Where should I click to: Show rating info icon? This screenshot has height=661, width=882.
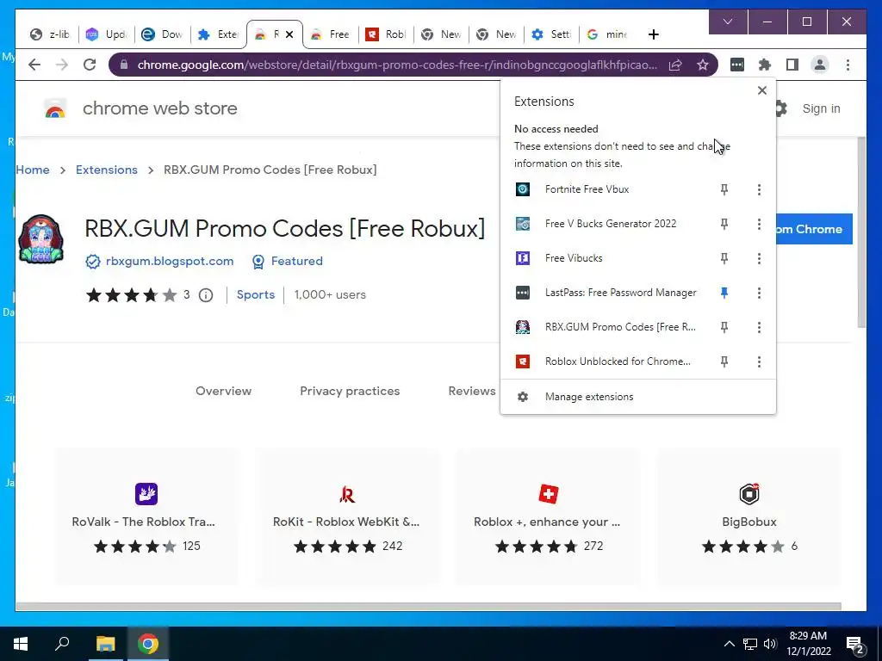[206, 295]
